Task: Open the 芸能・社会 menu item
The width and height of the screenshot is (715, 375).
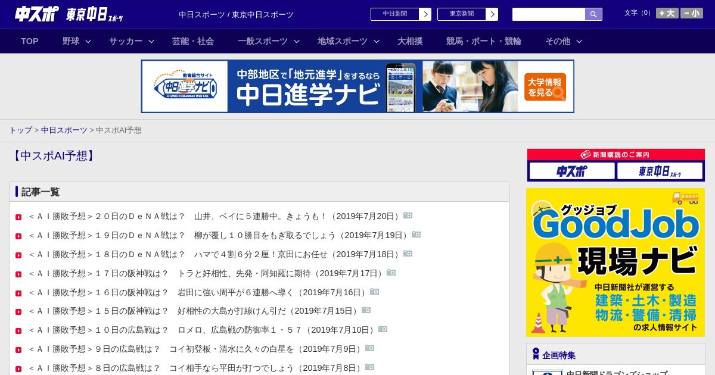Action: [x=193, y=41]
